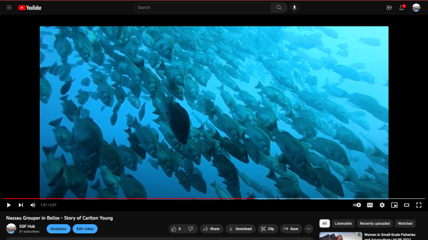Skip to next video

point(21,205)
